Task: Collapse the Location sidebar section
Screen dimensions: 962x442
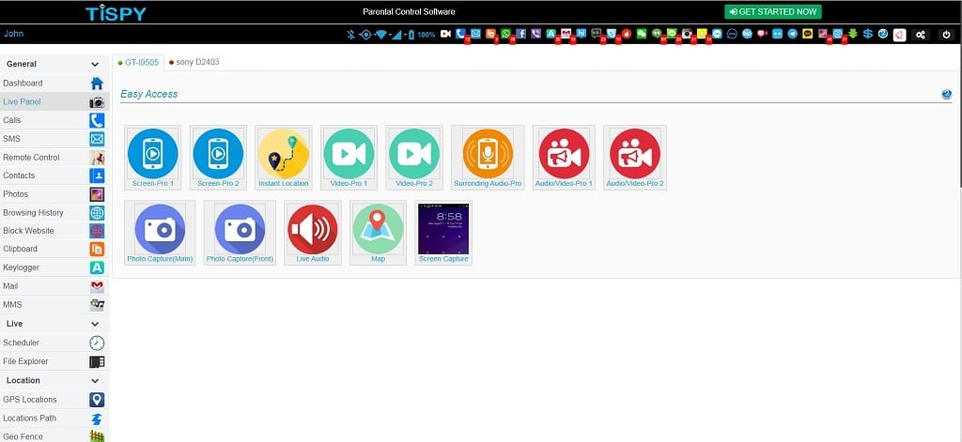Action: coord(95,381)
